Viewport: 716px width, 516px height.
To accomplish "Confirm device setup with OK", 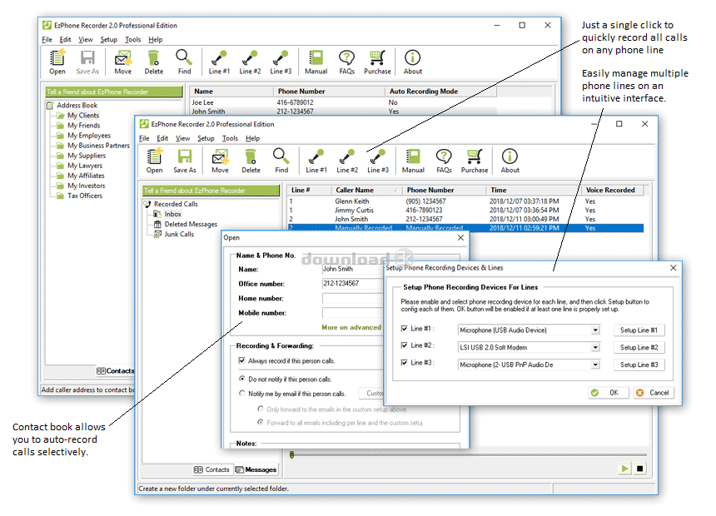I will (x=609, y=393).
